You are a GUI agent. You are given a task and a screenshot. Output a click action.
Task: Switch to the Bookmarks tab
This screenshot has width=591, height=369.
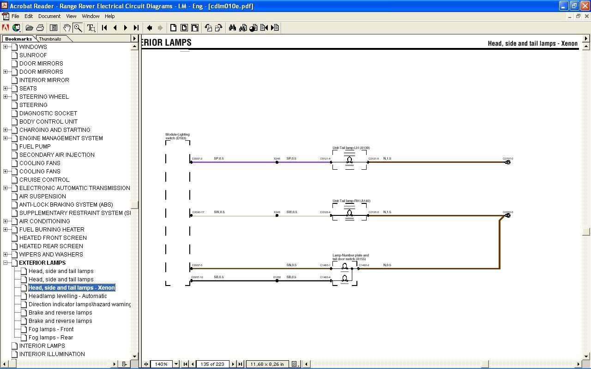(x=18, y=39)
